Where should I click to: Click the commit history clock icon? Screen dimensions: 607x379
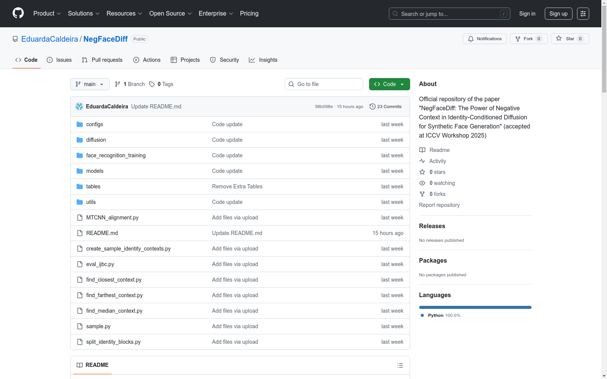pyautogui.click(x=373, y=106)
